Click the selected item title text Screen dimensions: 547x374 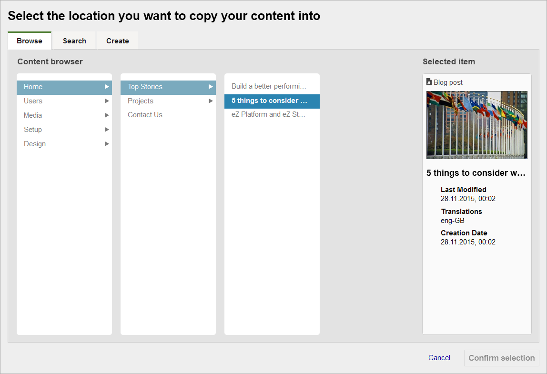pos(476,173)
